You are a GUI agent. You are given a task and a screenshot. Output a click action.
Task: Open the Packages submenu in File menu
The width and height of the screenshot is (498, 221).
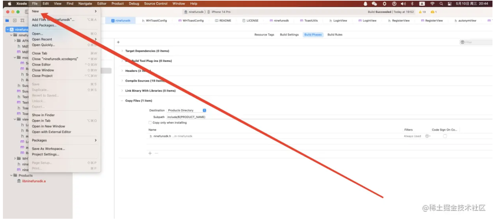click(64, 140)
